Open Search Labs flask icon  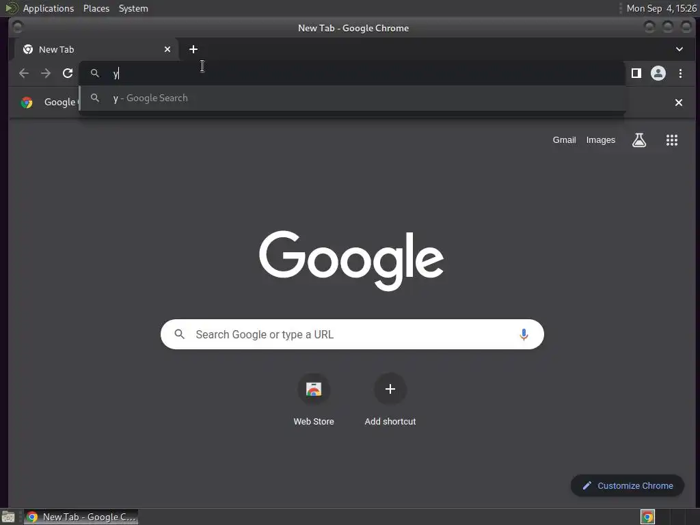639,140
